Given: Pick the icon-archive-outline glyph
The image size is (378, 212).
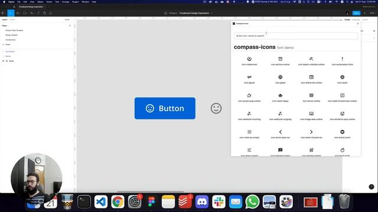Looking at the screenshot, I should pos(280,59).
